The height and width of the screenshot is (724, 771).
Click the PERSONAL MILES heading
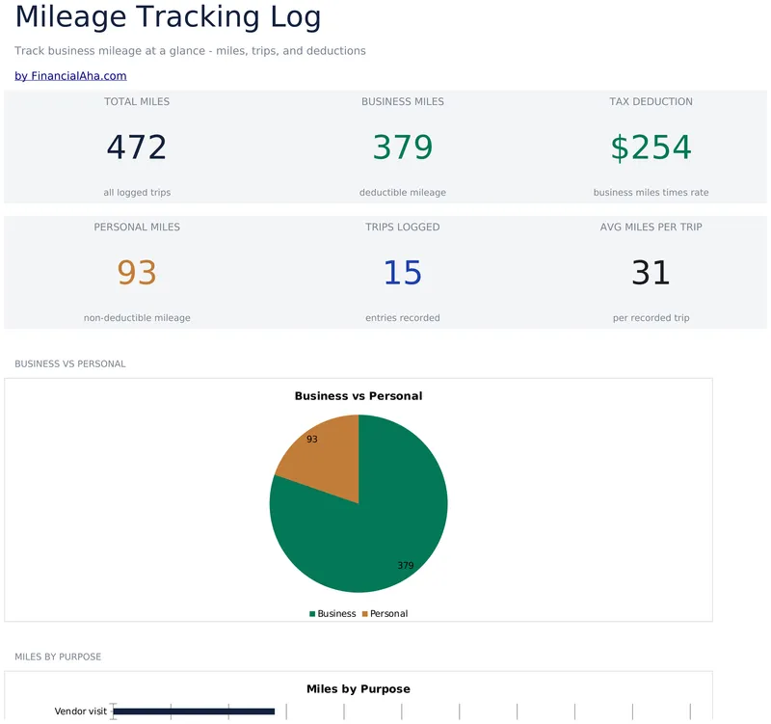(x=137, y=227)
